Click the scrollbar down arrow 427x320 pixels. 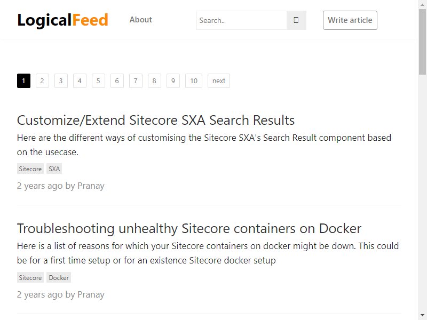point(422,316)
